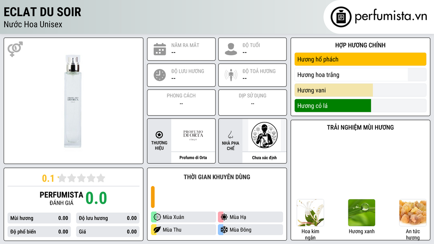Click the Độ toả hương label
This screenshot has width=434, height=244.
coord(259,71)
